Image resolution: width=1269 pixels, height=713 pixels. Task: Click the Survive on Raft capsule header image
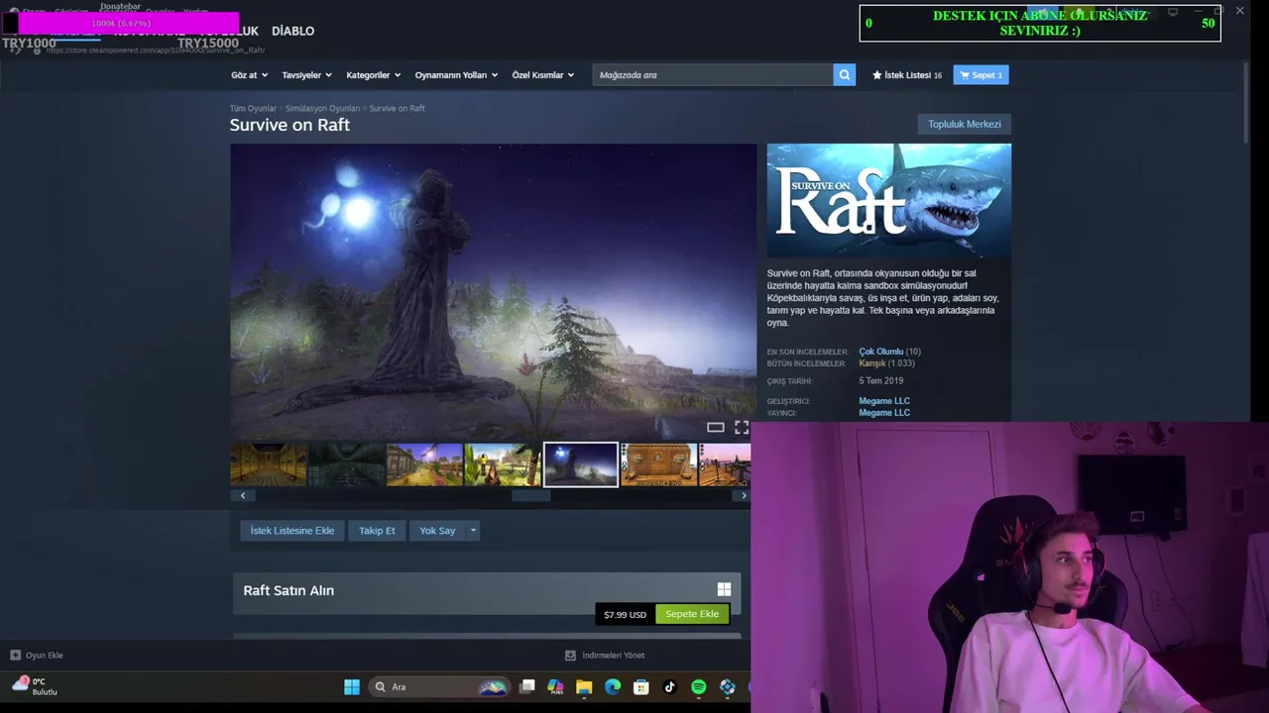coord(889,201)
